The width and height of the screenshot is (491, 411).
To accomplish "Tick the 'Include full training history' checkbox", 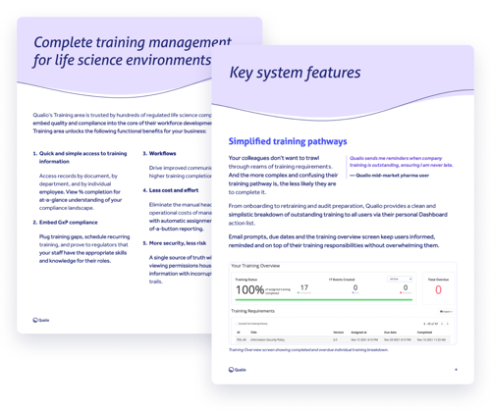I will point(237,324).
